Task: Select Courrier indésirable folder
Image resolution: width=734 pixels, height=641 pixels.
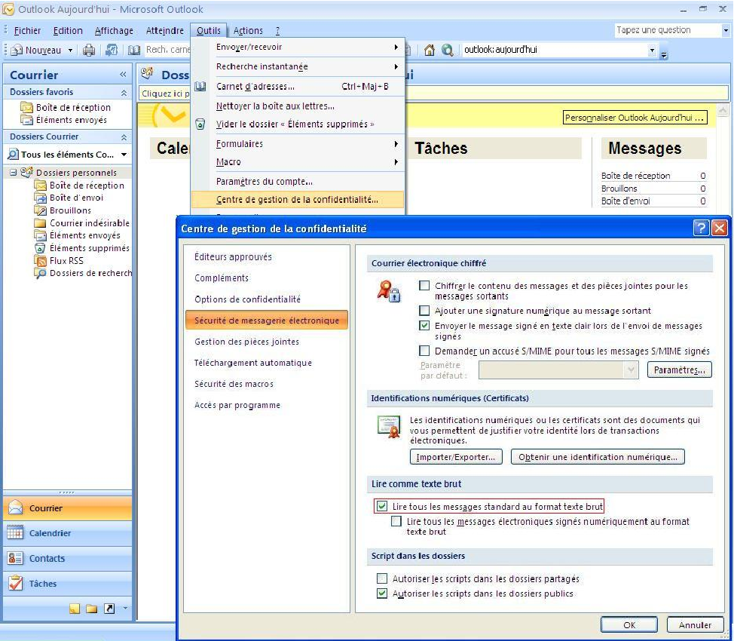Action: click(90, 223)
